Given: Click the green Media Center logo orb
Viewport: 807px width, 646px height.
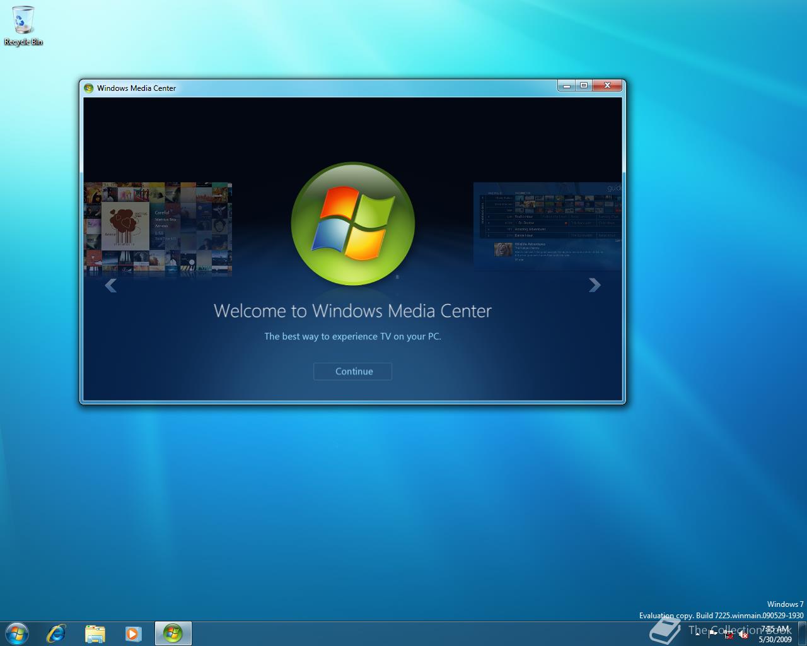Looking at the screenshot, I should tap(353, 224).
